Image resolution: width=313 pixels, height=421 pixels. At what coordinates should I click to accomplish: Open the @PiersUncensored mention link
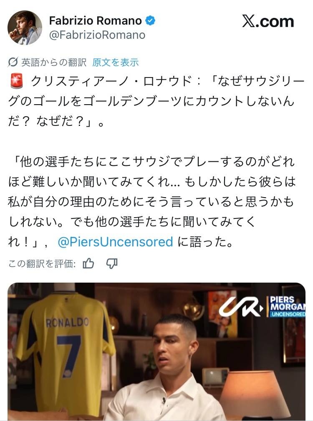tap(115, 242)
